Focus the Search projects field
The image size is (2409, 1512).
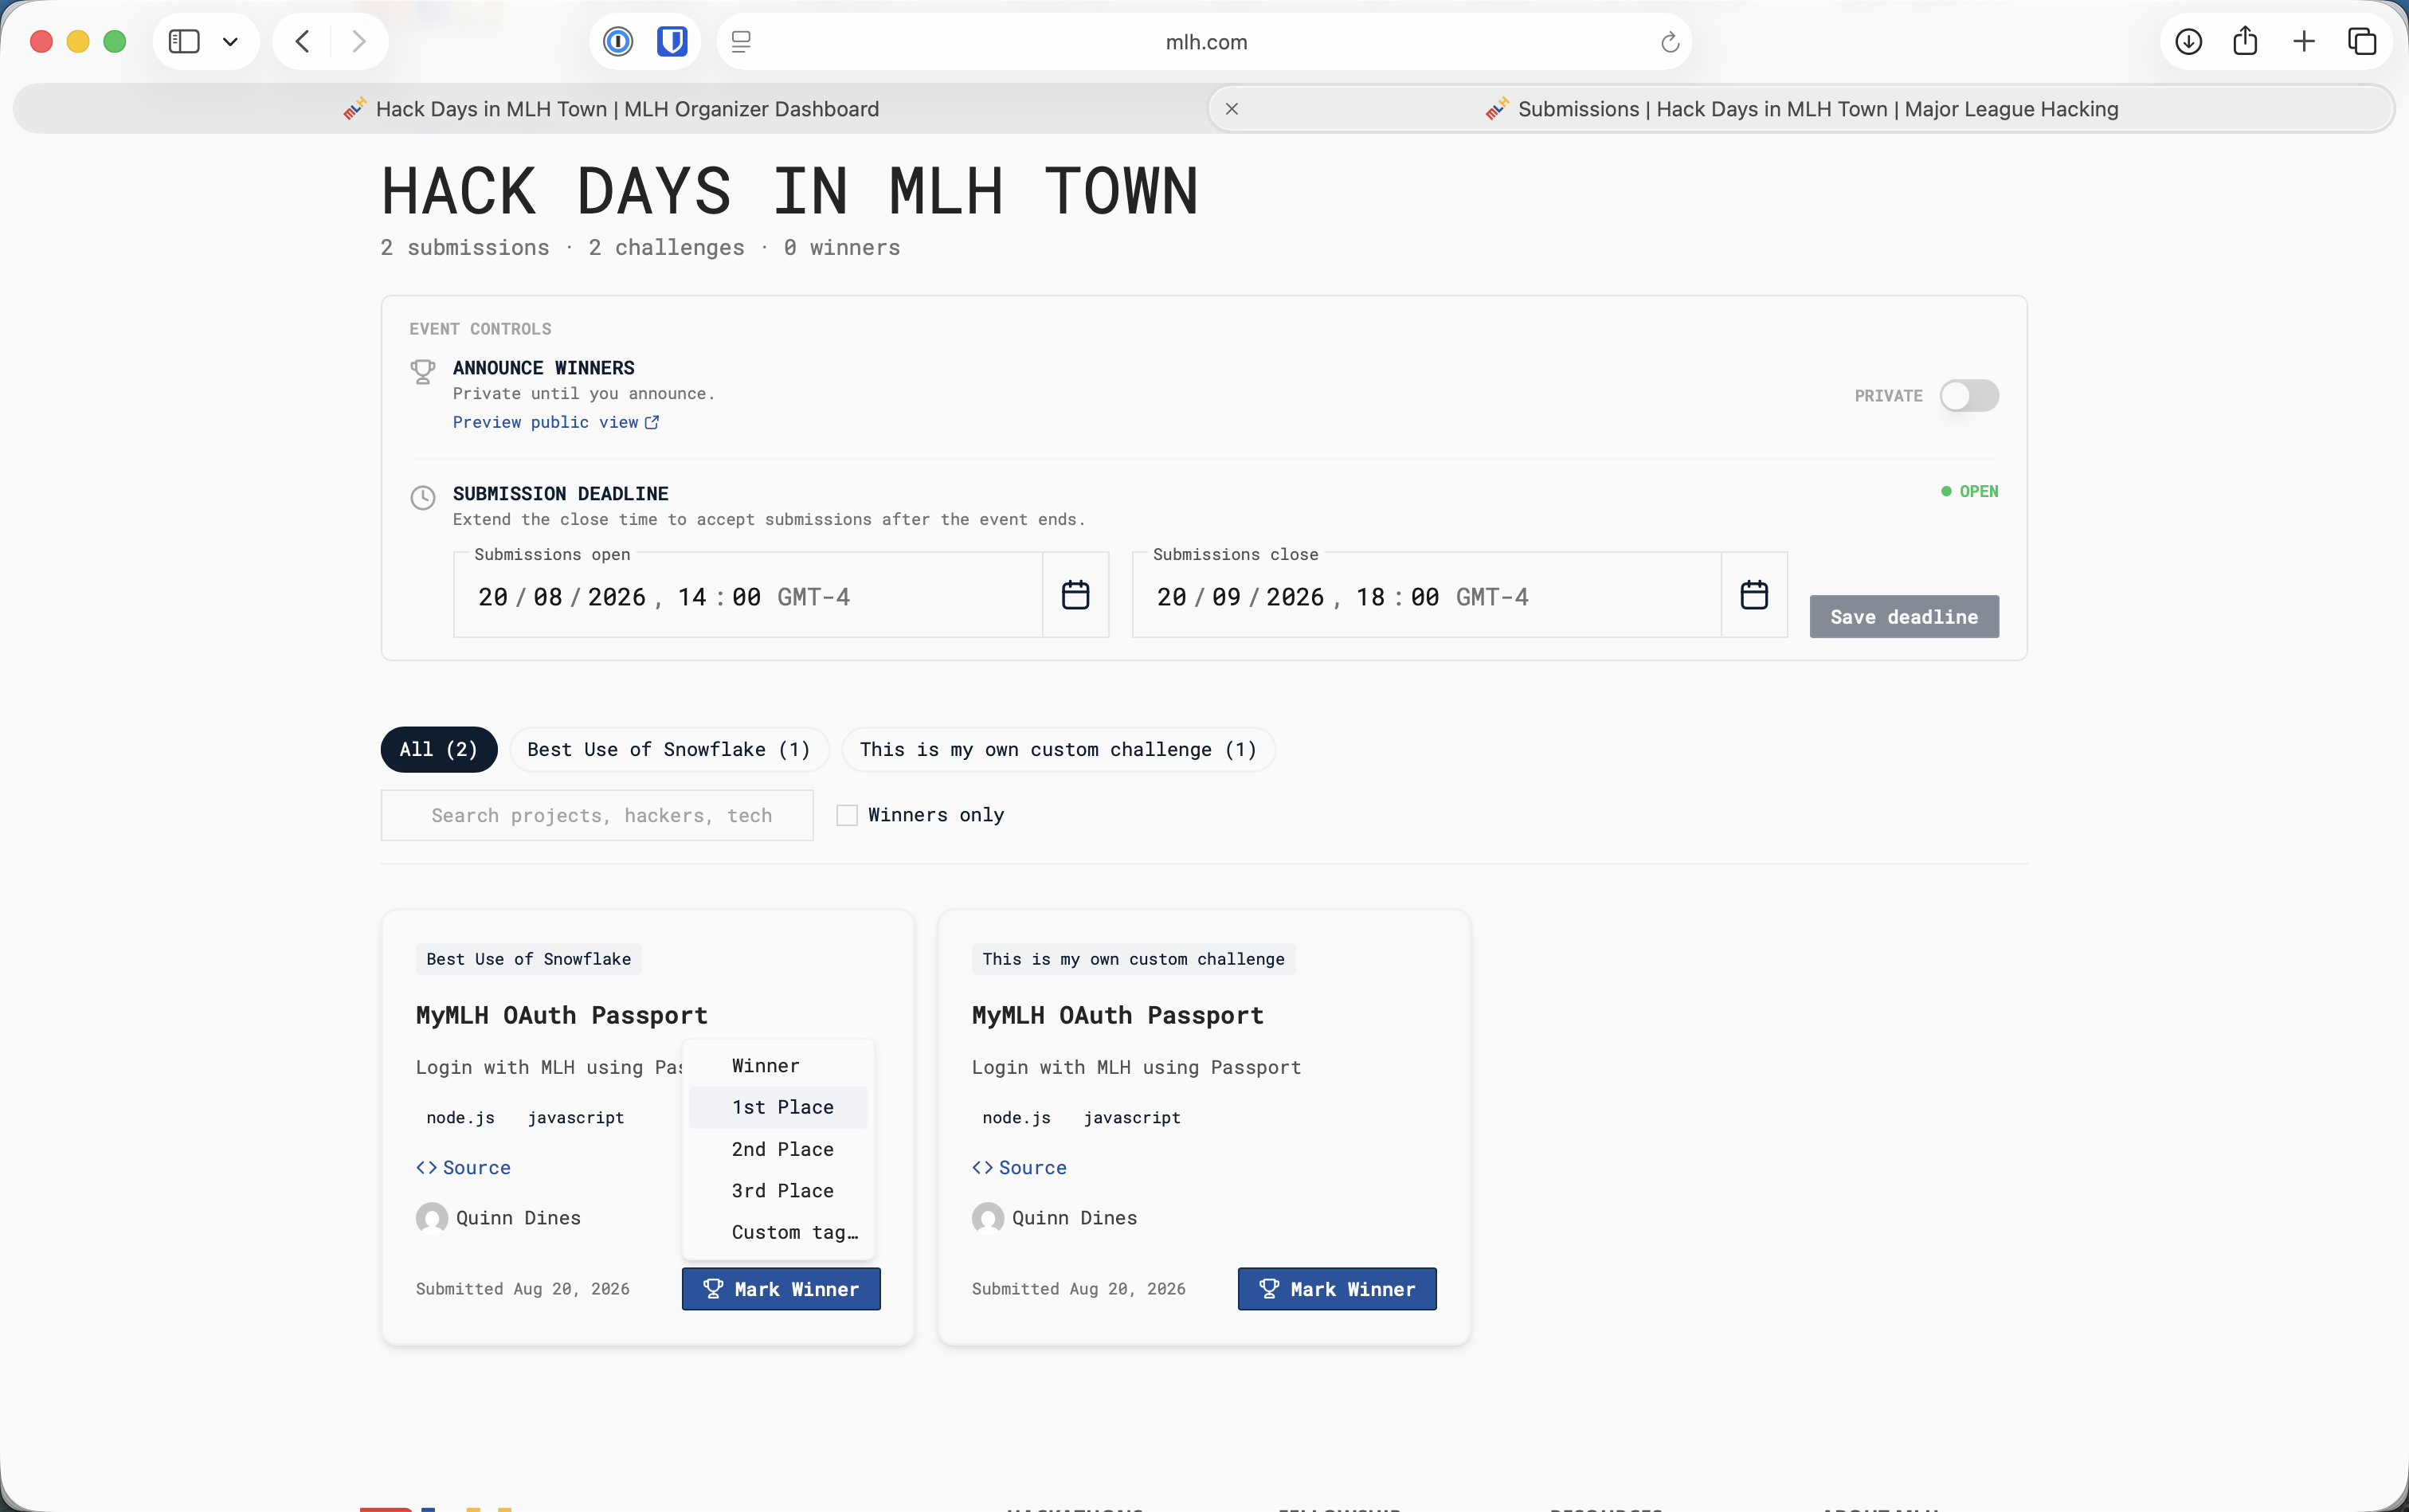point(597,816)
